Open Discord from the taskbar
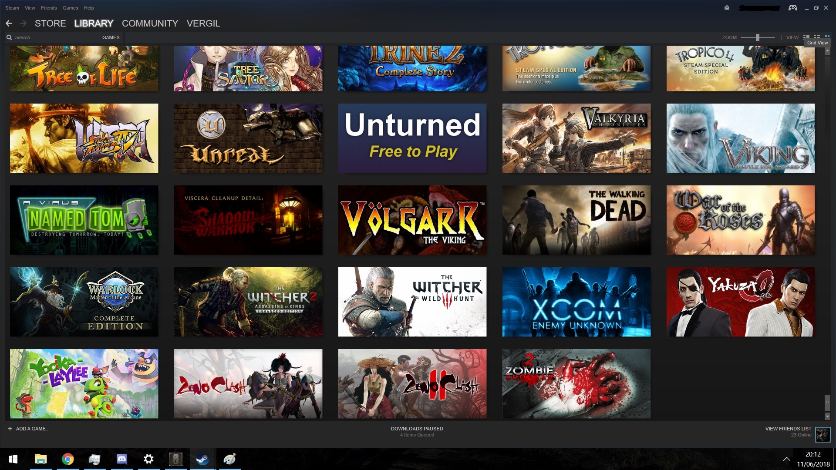This screenshot has height=470, width=836. tap(122, 459)
